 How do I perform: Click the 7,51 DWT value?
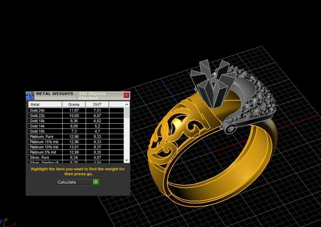coord(97,110)
